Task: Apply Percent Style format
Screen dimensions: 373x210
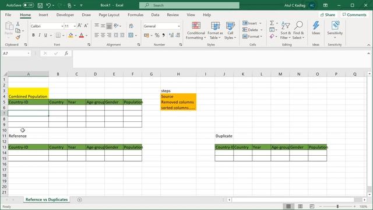Action: point(157,35)
